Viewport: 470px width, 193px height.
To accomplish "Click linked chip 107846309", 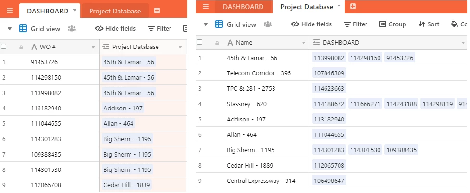I will [x=329, y=73].
